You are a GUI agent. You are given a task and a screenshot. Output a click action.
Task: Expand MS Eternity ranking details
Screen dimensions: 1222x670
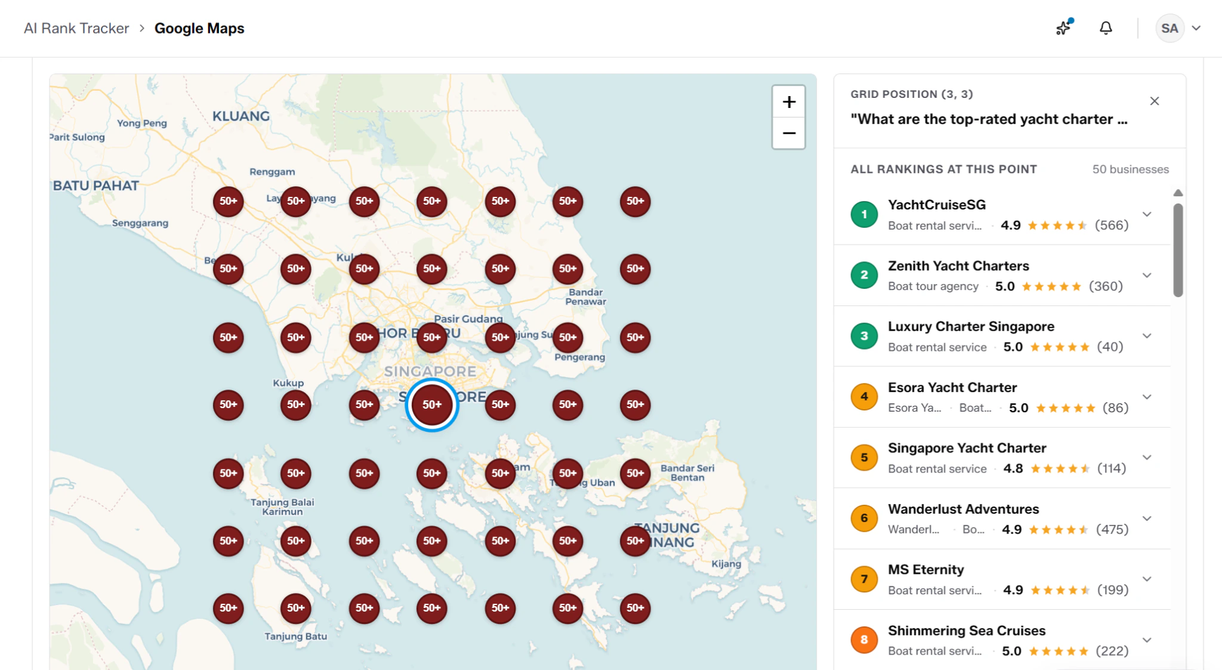1147,579
